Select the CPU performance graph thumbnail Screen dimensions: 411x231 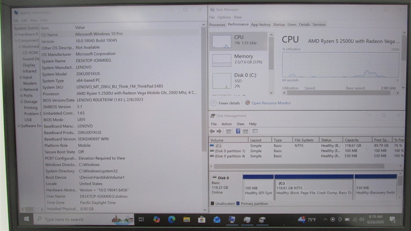click(222, 42)
